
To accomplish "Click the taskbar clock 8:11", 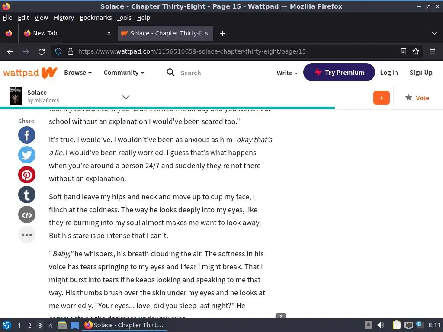I will pyautogui.click(x=434, y=325).
